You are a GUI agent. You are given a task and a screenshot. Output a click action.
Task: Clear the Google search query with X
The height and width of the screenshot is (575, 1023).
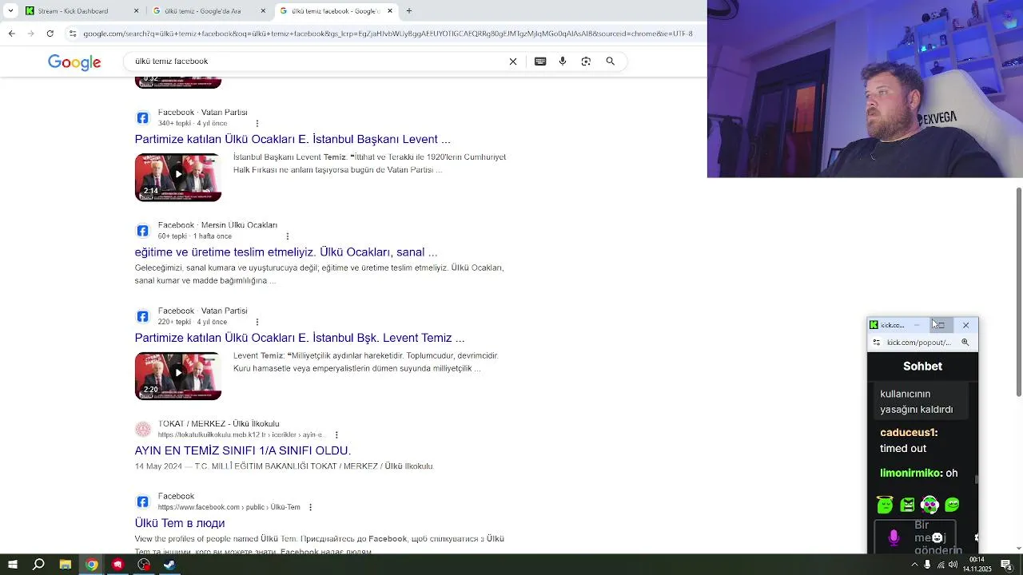click(x=513, y=61)
